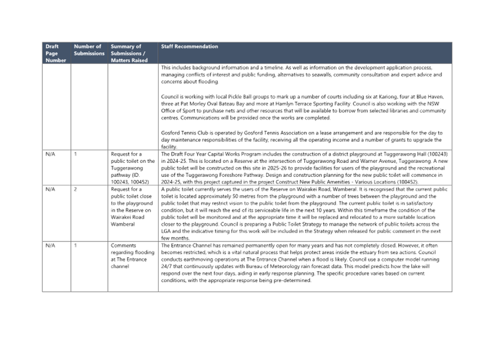Click N/A in the Tuggerawong pathway row
Image resolution: width=491 pixels, height=347 pixels.
tap(50, 154)
